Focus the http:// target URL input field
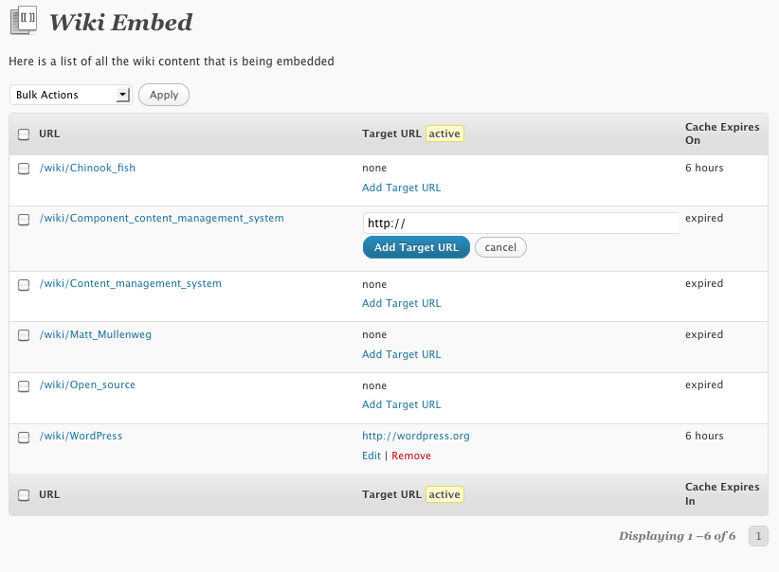 click(520, 223)
